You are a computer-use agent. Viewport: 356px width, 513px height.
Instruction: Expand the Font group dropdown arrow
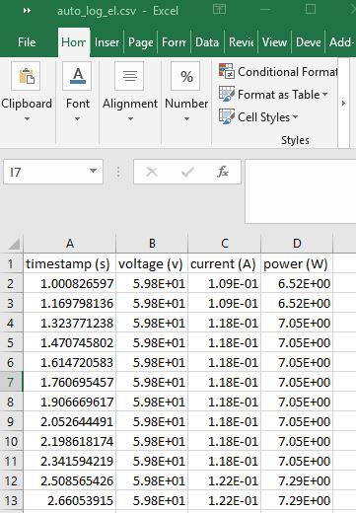click(77, 118)
